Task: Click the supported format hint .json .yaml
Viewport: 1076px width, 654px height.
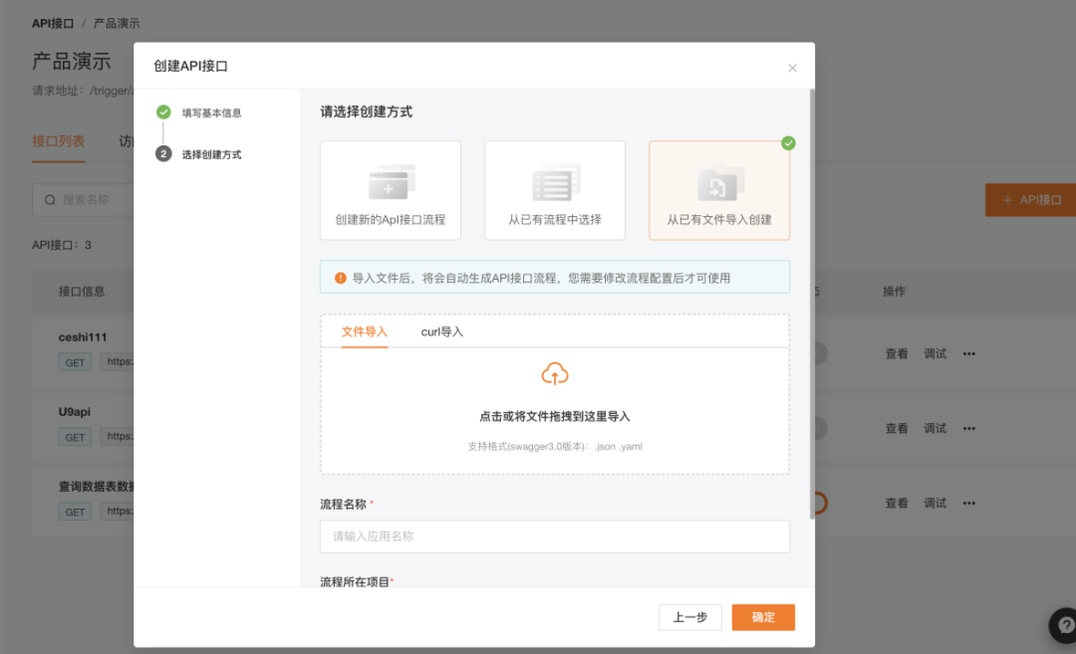Action: [555, 446]
